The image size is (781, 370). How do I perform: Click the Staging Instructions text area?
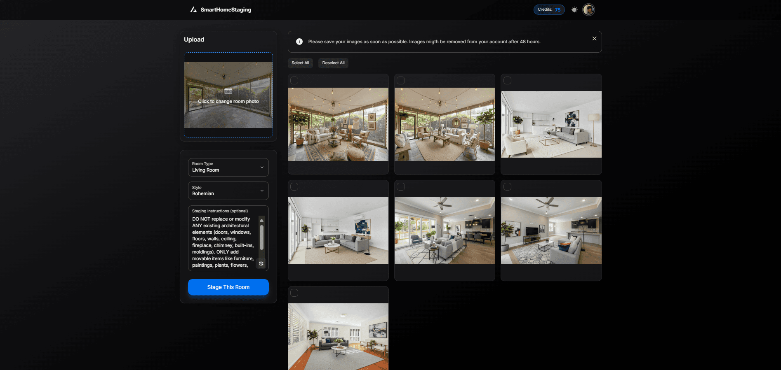click(x=223, y=242)
